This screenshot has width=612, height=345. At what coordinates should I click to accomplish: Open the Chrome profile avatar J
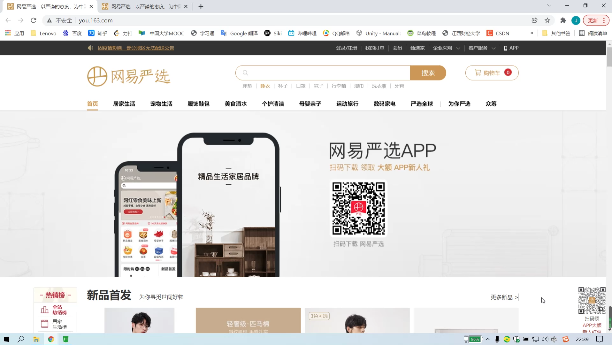576,20
